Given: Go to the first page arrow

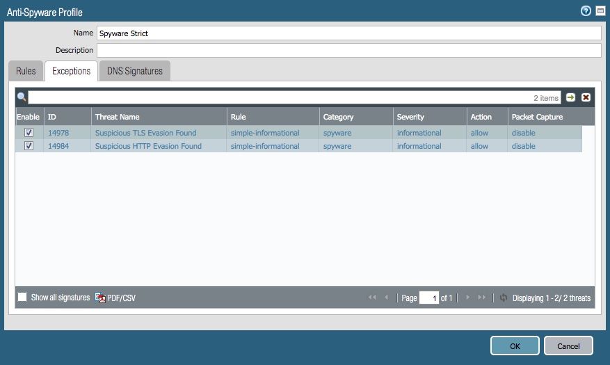Looking at the screenshot, I should [372, 298].
